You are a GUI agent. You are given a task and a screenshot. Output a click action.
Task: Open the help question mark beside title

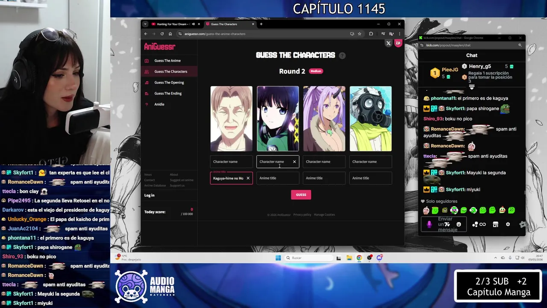(342, 55)
